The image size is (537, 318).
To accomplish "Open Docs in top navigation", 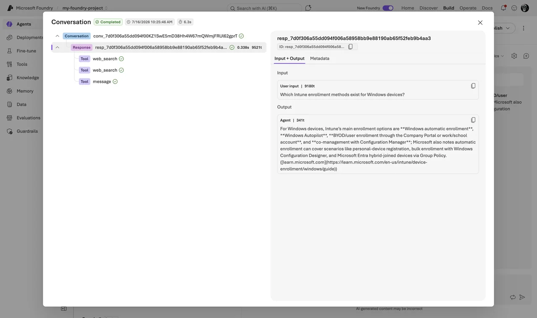I will (x=487, y=8).
